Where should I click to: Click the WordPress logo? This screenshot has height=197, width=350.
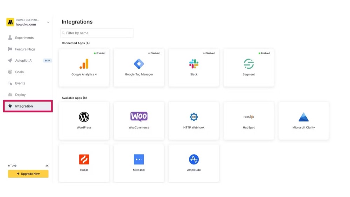84,117
